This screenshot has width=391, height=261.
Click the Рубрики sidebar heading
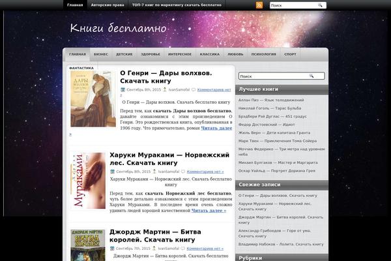click(250, 258)
